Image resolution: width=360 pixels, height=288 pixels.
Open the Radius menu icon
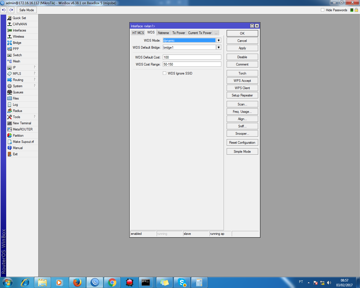10,111
